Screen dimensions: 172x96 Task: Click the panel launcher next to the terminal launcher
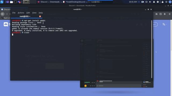click(19, 2)
